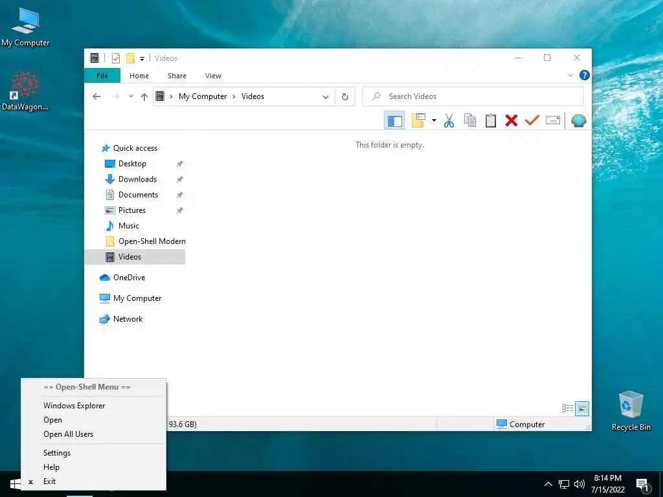
Task: Click the folder views icon in toolbar
Action: coord(418,120)
